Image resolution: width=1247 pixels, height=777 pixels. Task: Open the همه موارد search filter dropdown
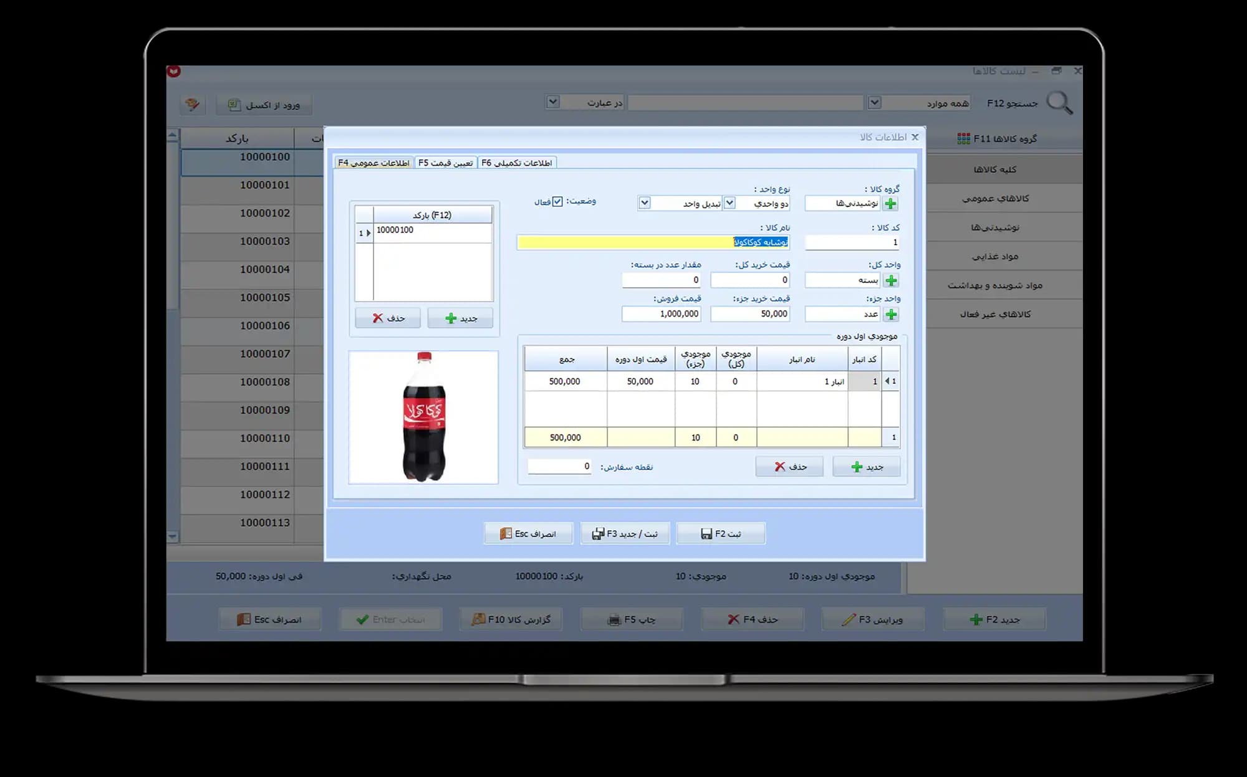click(874, 103)
